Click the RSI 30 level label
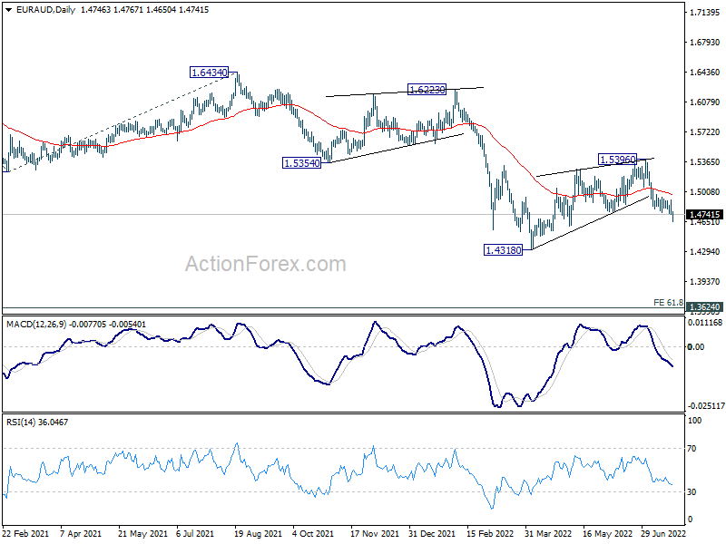 [692, 492]
